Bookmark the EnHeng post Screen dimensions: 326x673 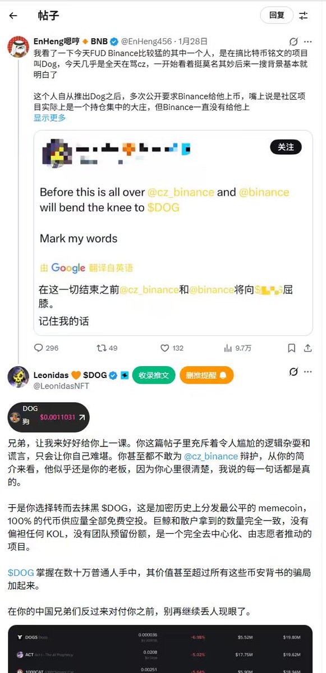pos(291,348)
